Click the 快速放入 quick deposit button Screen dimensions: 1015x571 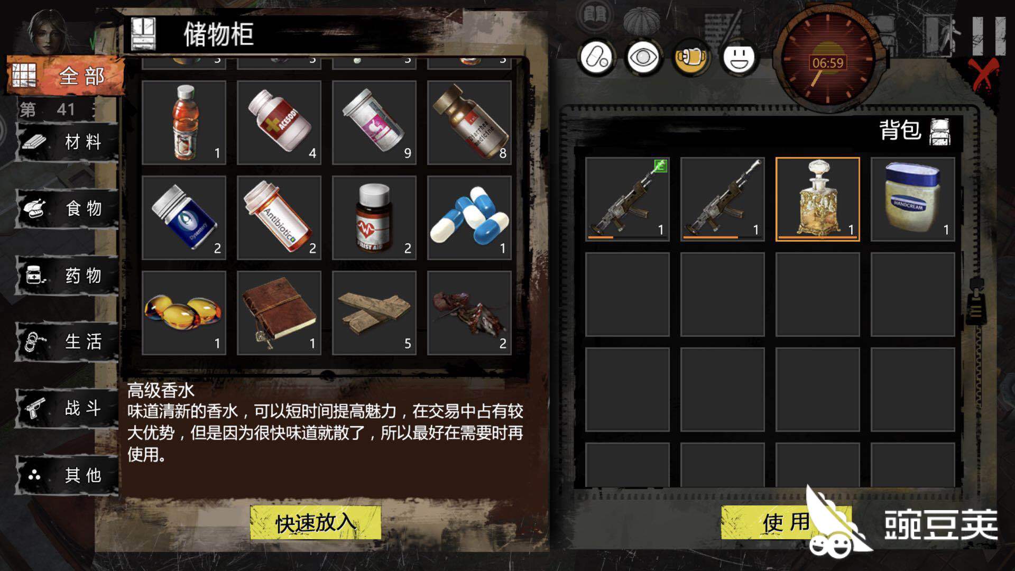tap(316, 523)
